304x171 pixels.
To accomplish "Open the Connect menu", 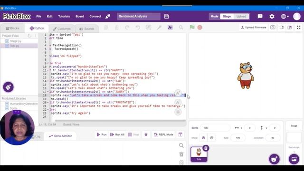I will click(95, 17).
